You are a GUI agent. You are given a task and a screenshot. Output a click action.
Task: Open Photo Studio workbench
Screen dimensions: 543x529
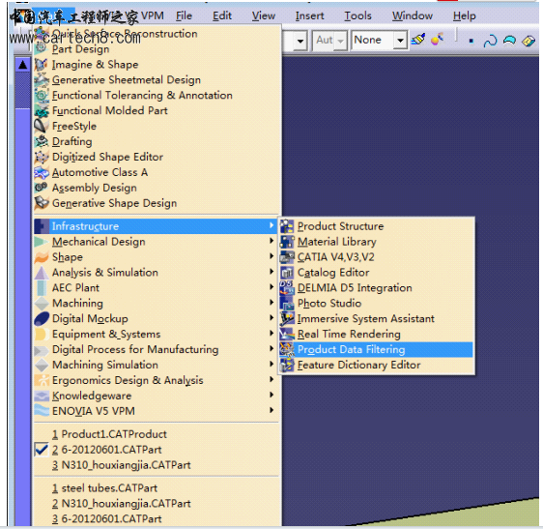[376, 304]
